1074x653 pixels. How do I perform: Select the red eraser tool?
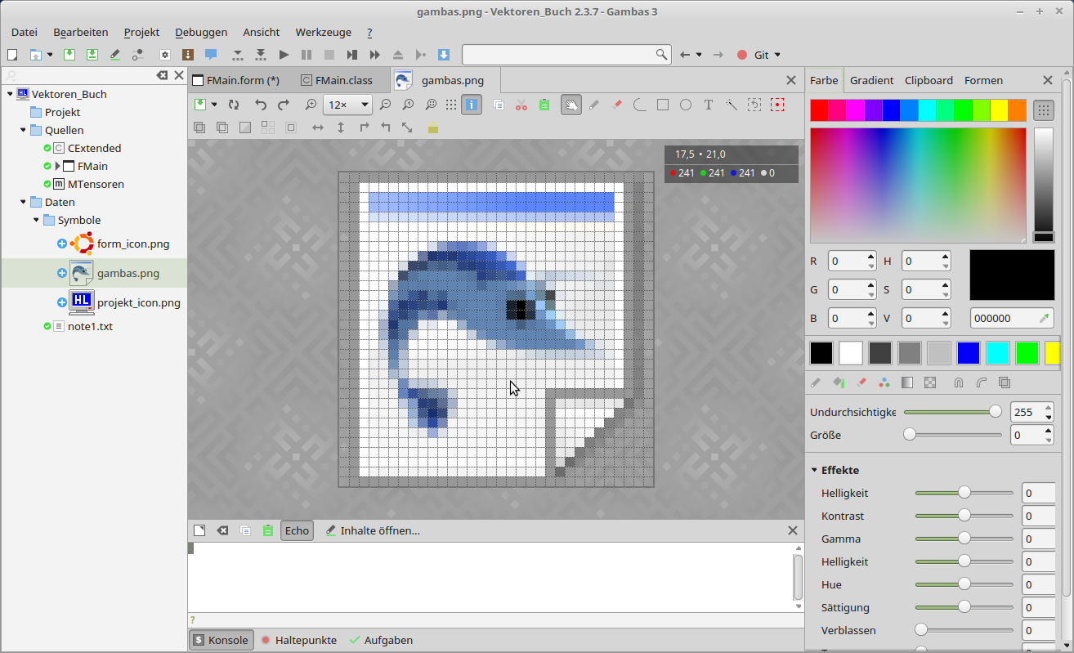tap(617, 105)
